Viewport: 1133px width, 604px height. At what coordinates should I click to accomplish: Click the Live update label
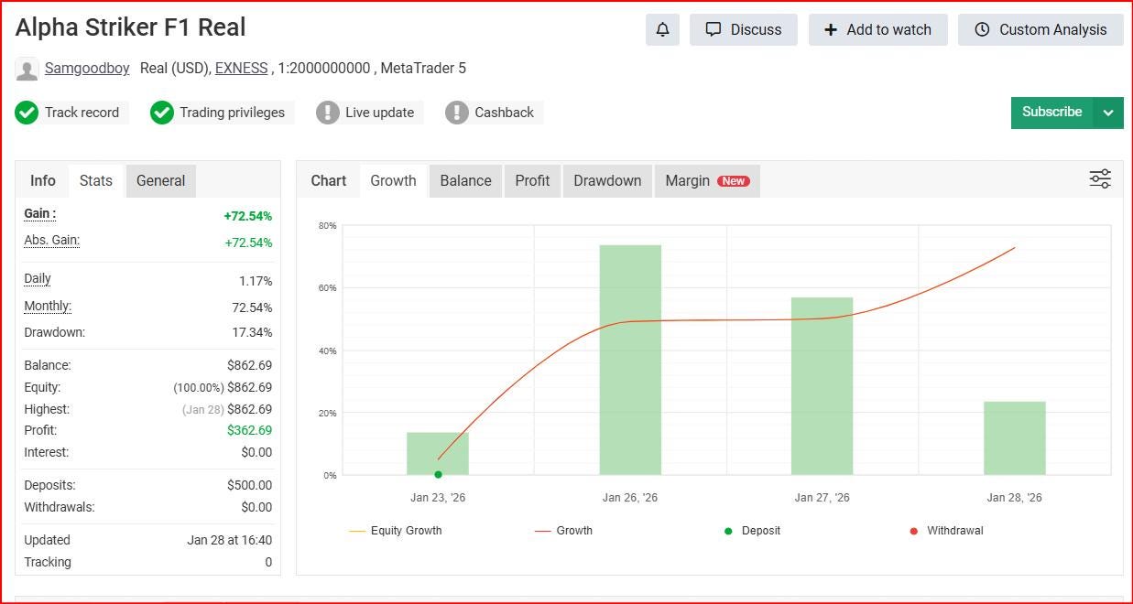(x=379, y=113)
